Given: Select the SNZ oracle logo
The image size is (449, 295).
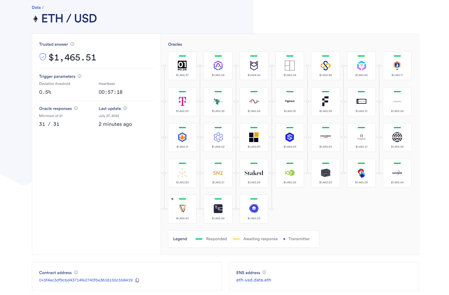Looking at the screenshot, I should (x=218, y=173).
